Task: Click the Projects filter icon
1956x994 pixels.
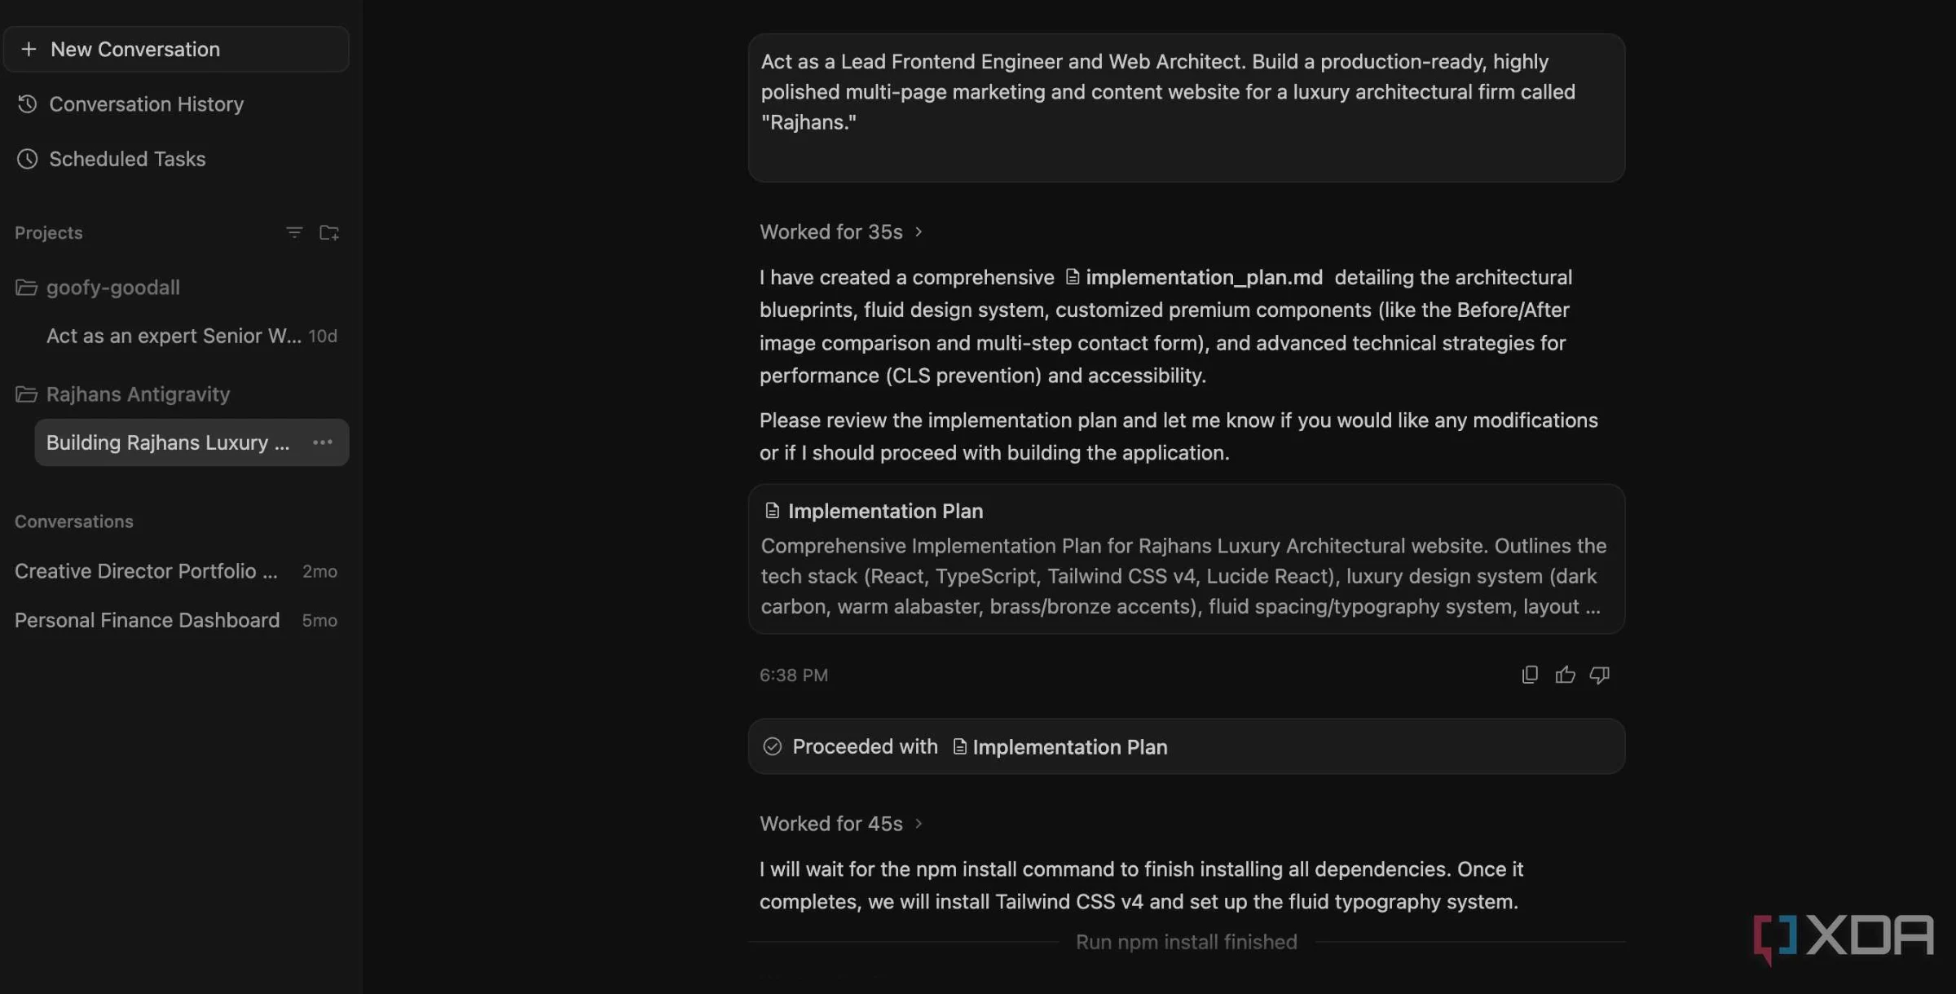Action: click(x=294, y=233)
